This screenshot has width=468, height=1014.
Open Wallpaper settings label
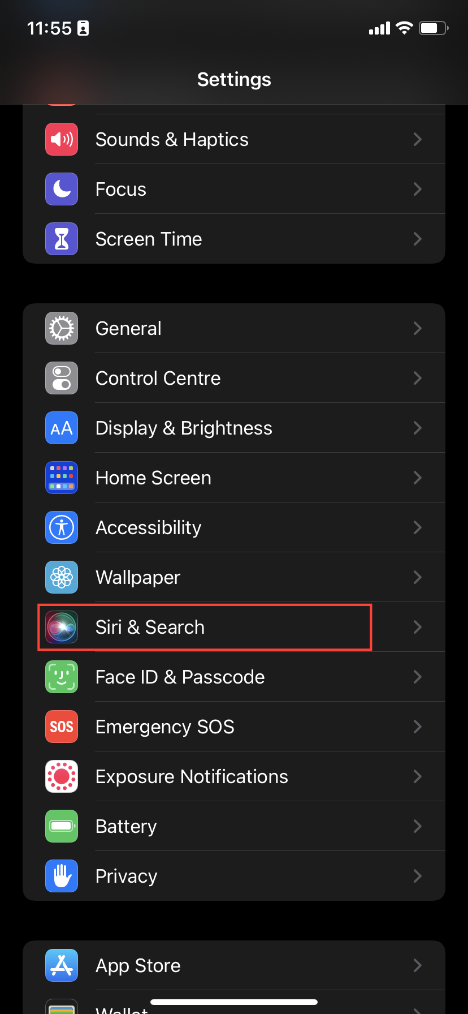click(138, 577)
